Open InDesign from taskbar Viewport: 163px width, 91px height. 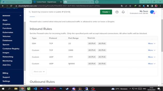(54, 89)
